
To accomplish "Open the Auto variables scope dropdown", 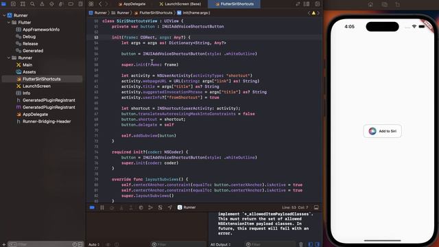I will click(x=94, y=244).
